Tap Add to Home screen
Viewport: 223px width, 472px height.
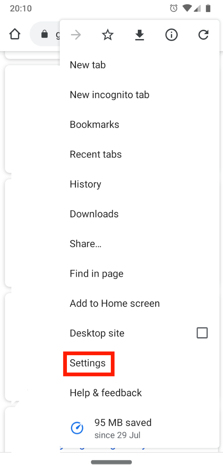(x=115, y=303)
